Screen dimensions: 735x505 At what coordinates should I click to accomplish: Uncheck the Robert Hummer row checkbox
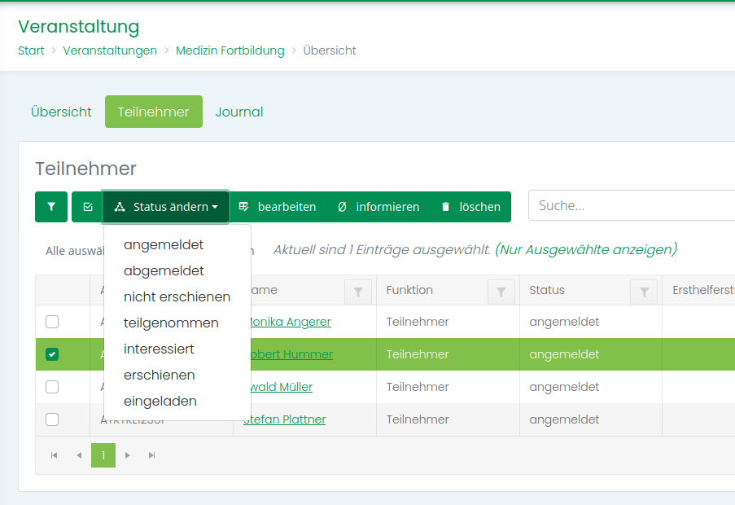52,354
